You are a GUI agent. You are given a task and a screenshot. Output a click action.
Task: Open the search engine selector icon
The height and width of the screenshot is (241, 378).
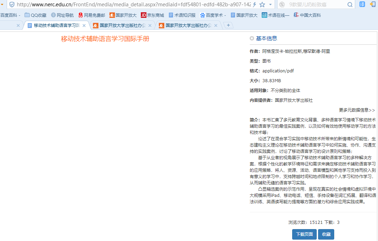point(282,5)
